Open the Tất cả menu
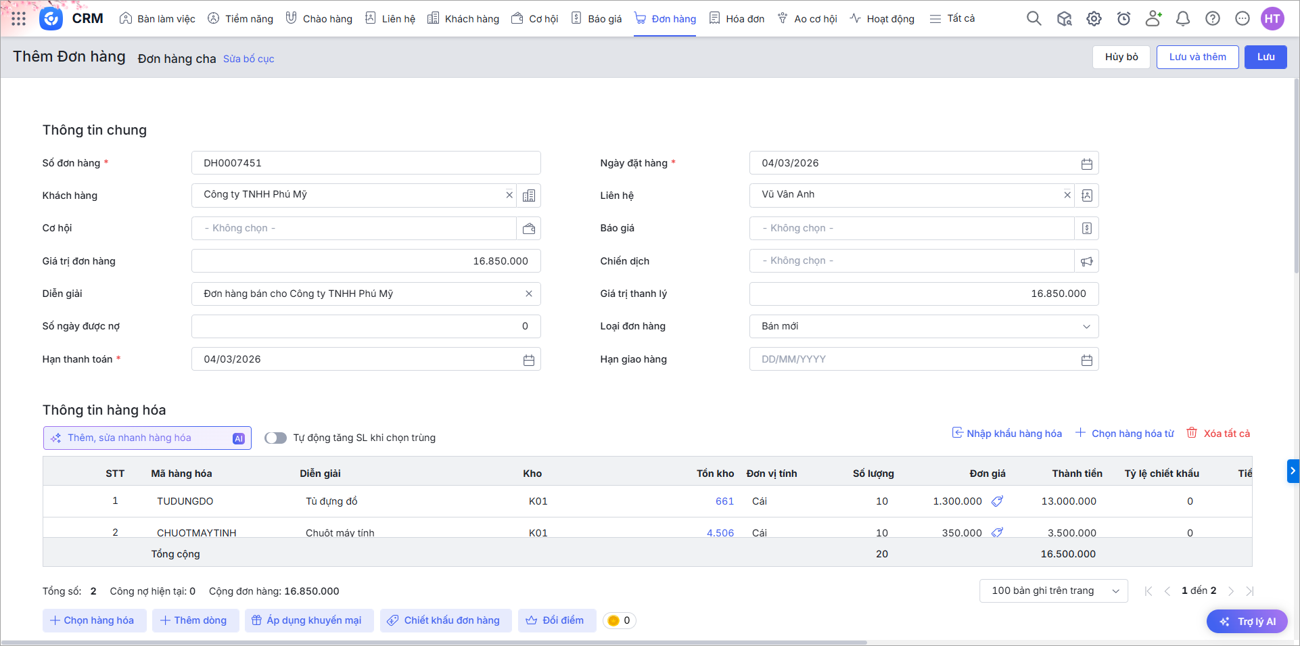This screenshot has width=1300, height=646. tap(952, 19)
